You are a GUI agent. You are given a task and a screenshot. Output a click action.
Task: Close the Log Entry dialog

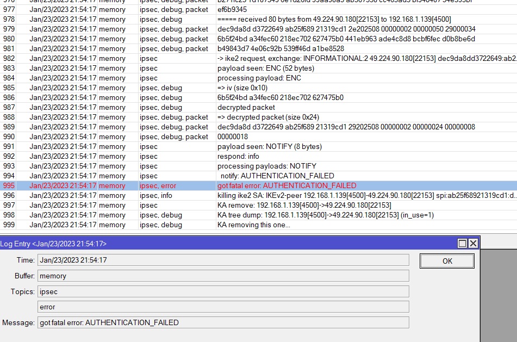473,244
